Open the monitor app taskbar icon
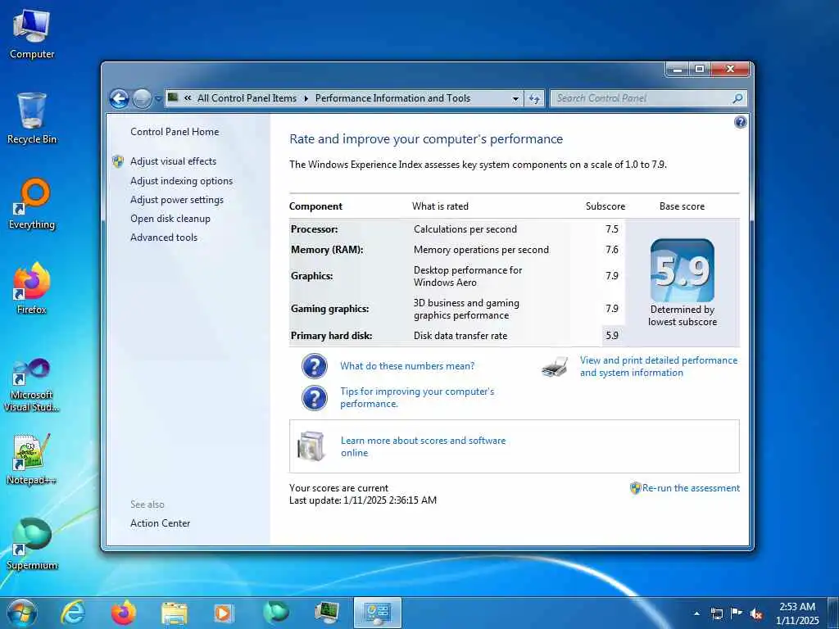Screen dimensions: 839x629 click(326, 613)
